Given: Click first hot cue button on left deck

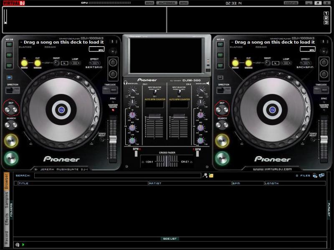Looking at the screenshot, I should tap(9, 45).
